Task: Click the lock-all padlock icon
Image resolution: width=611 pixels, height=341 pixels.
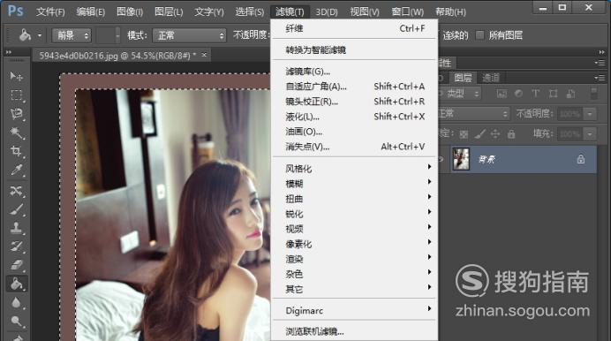Action: pyautogui.click(x=511, y=134)
